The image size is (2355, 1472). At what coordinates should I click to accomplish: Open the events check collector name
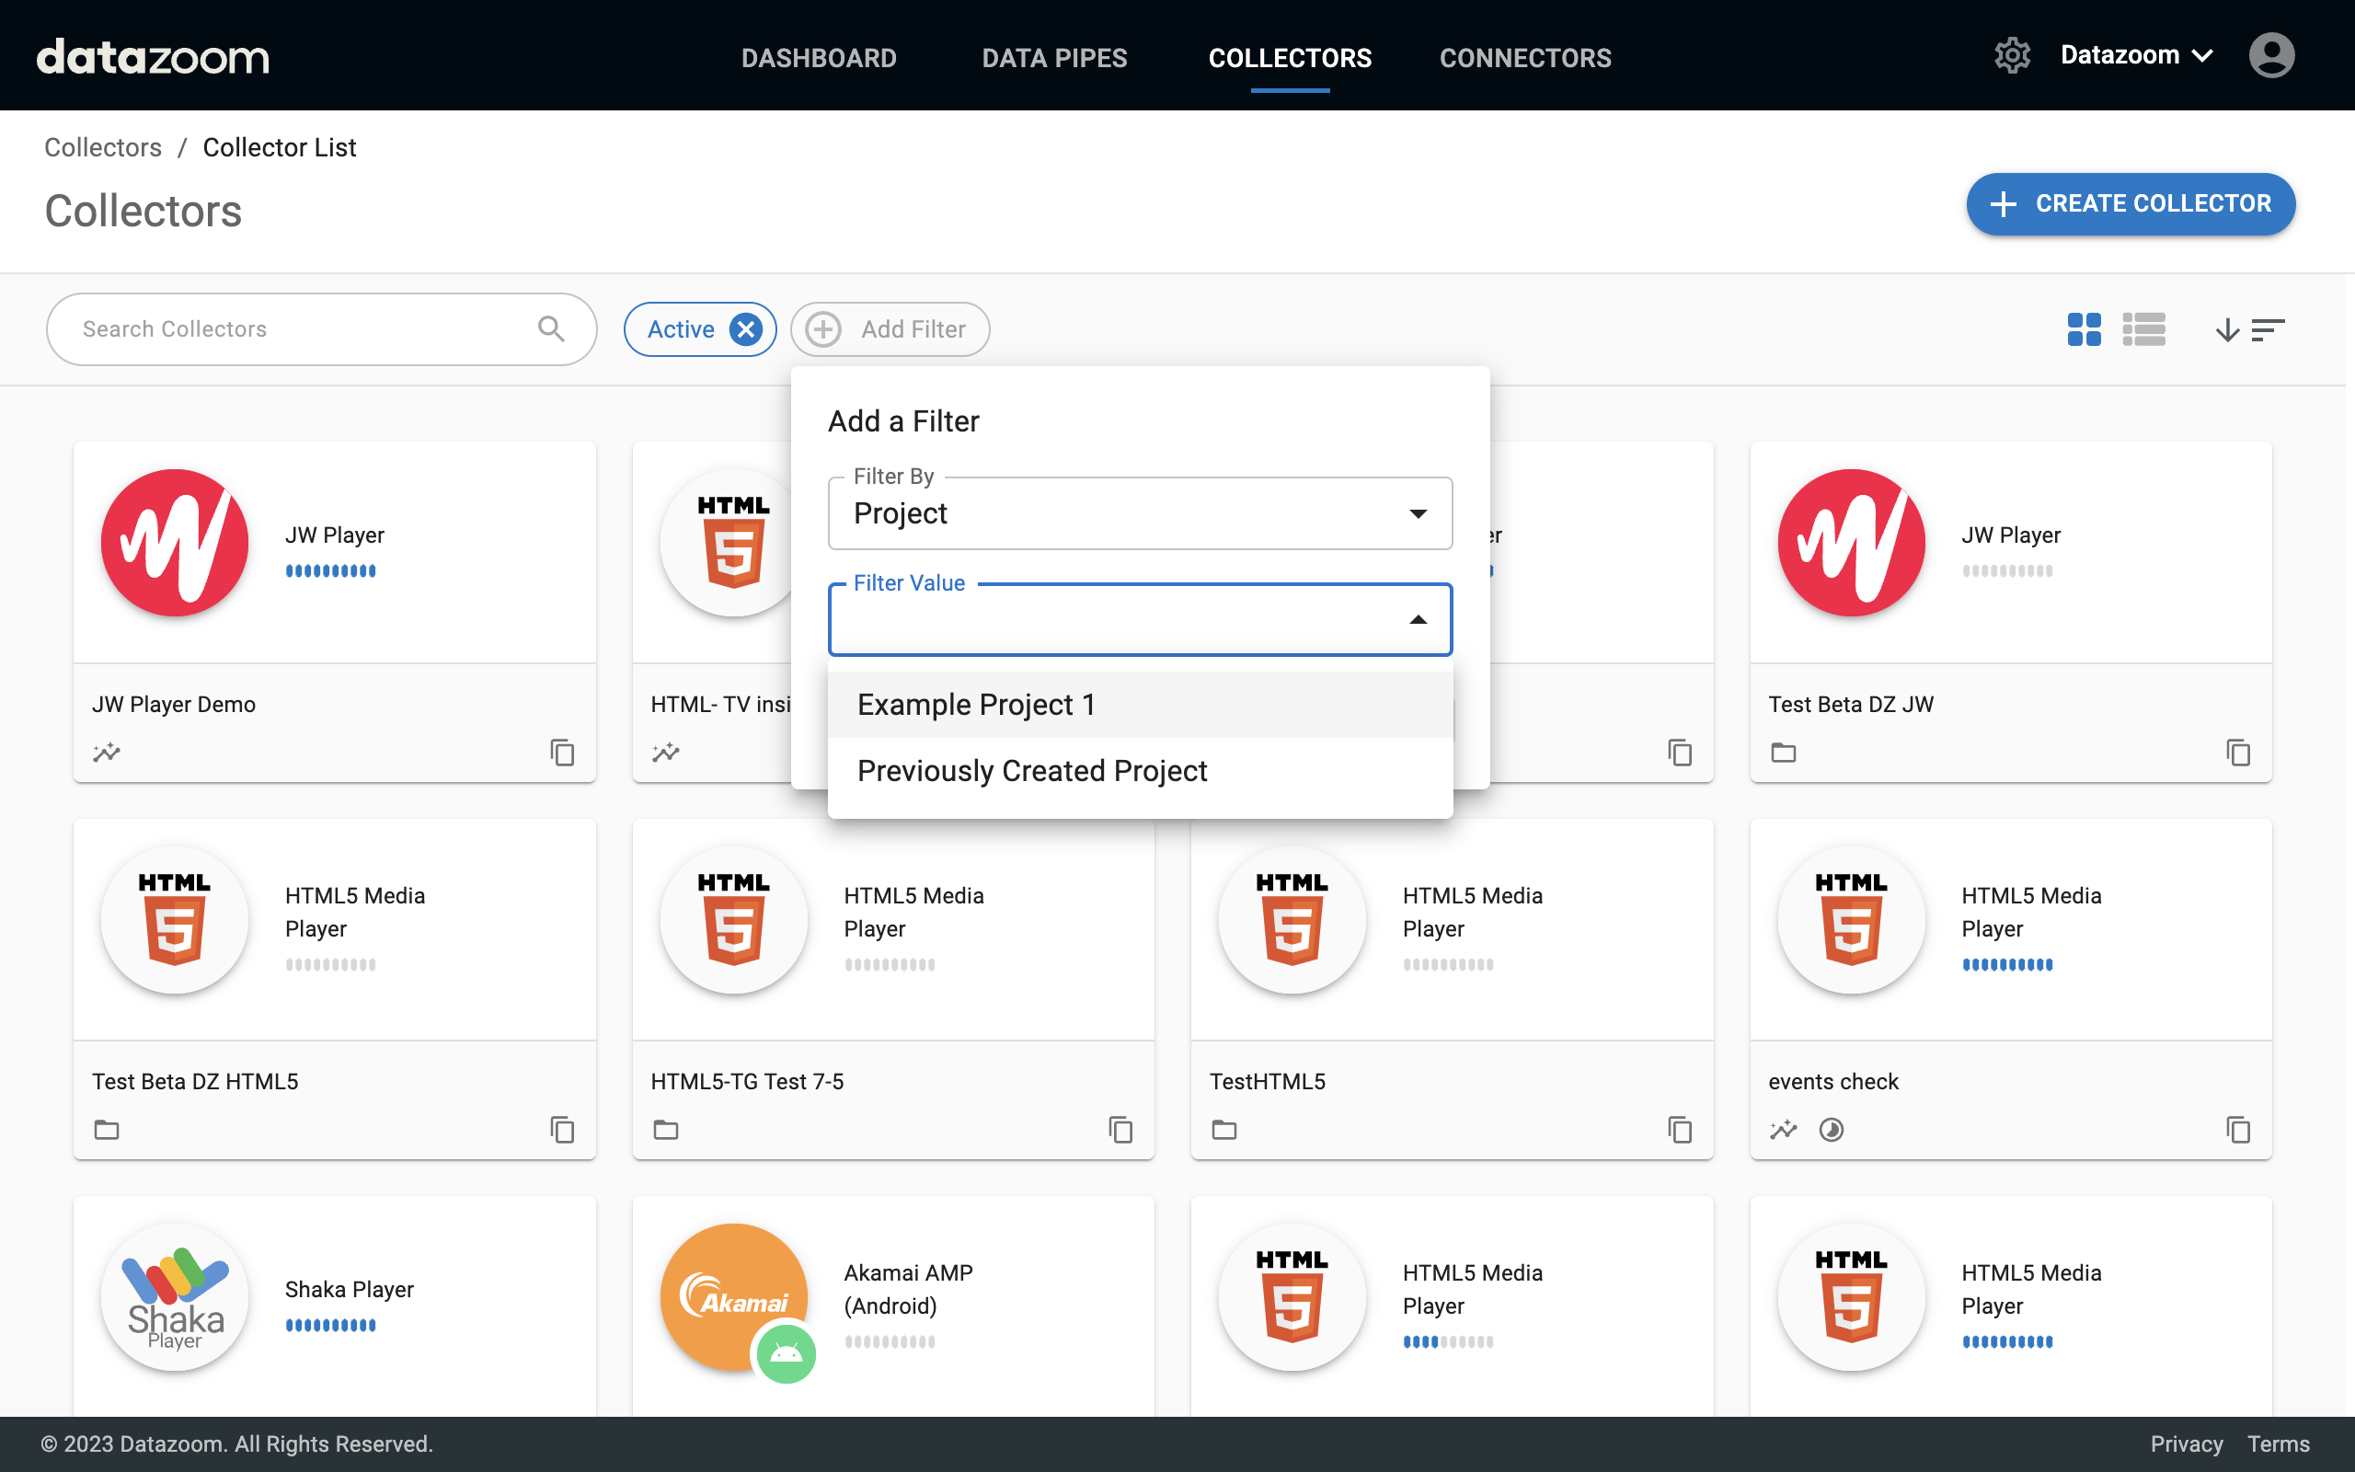[x=1833, y=1081]
